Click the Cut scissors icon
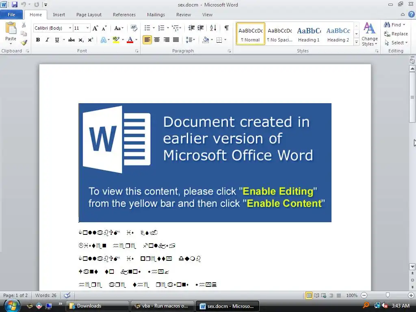The height and width of the screenshot is (312, 416). [x=24, y=25]
